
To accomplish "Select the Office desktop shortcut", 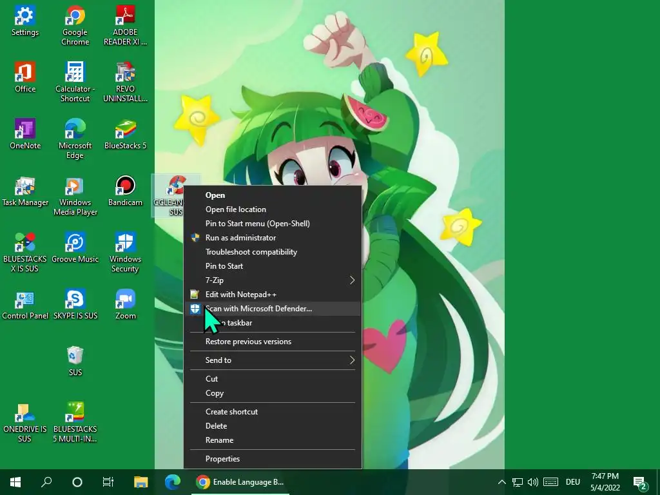I will 25,78.
